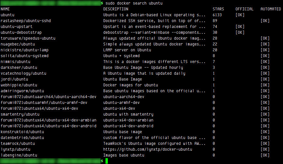
Task: Click description 'Docker images for ubuntu'
Action: (131, 85)
